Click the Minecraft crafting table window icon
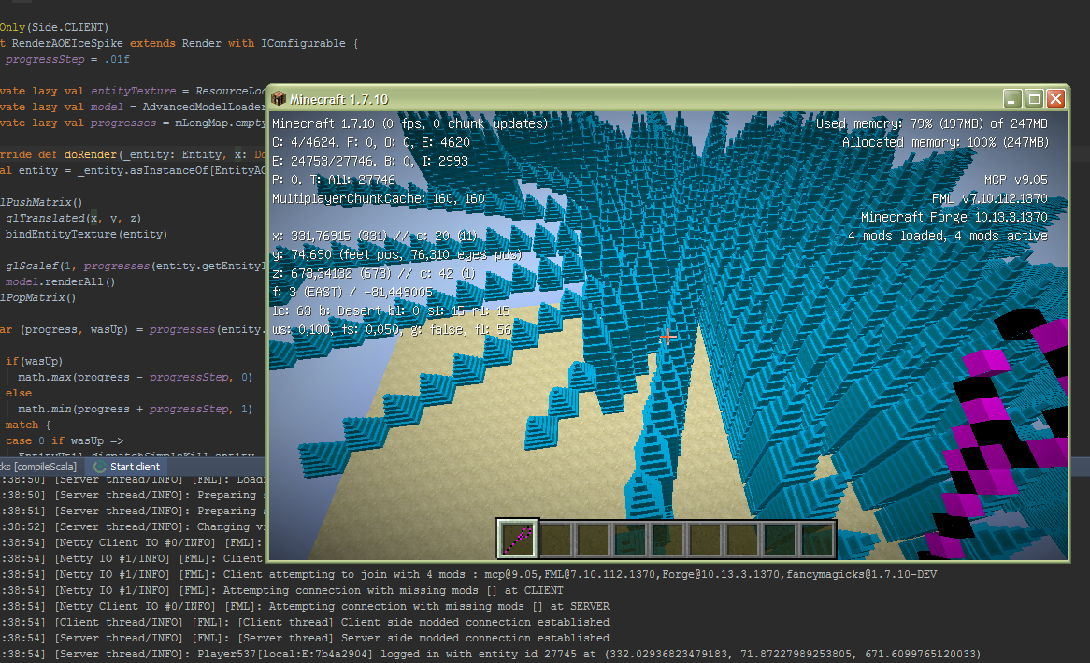 coord(280,98)
